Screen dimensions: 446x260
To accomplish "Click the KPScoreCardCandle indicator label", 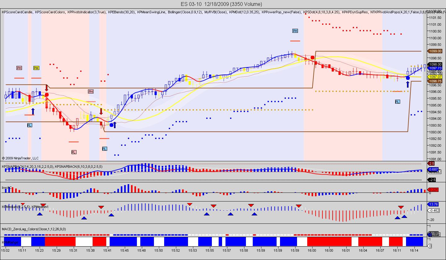I will (x=17, y=12).
